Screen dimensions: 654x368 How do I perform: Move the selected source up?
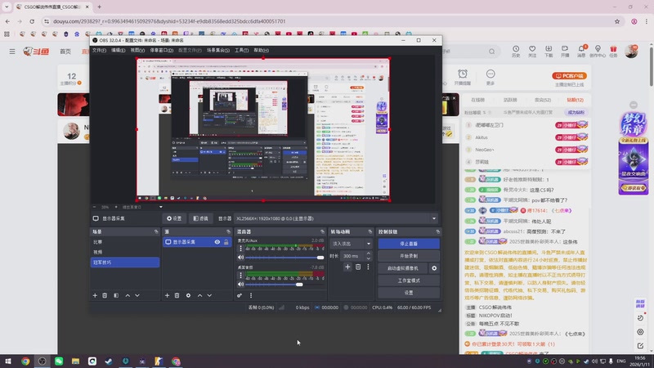pyautogui.click(x=199, y=295)
